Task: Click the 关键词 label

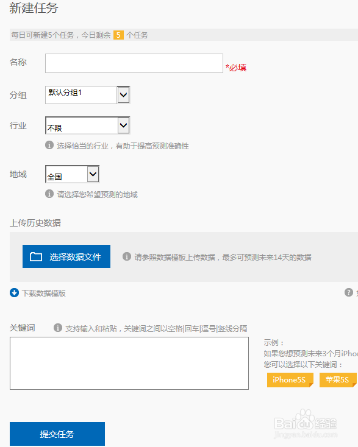Action: tap(23, 328)
